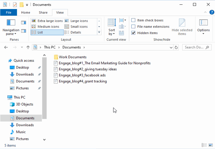Expand the address bar history dropdown

(x=171, y=47)
